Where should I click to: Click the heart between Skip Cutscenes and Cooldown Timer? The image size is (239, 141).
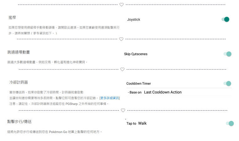(122, 69)
